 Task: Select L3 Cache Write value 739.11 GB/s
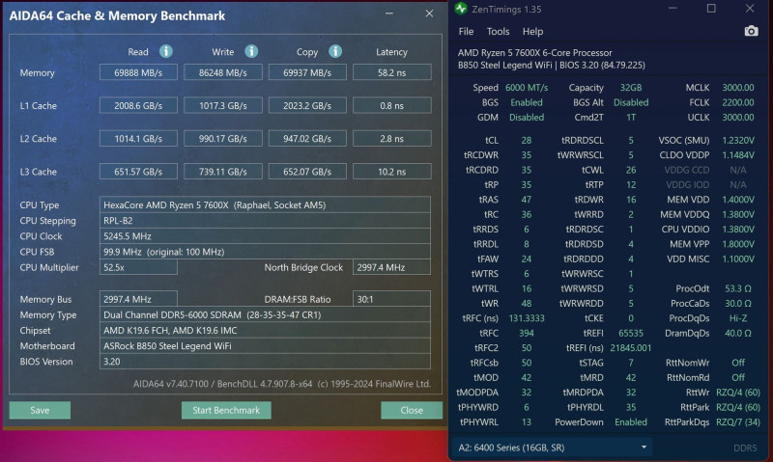[x=223, y=172]
